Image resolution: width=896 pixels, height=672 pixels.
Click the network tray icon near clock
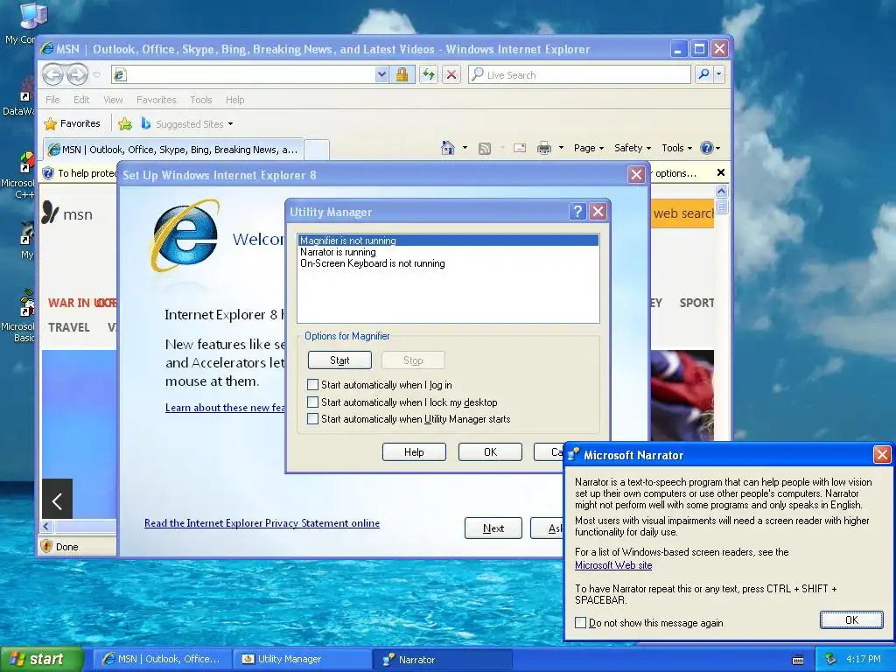coord(830,659)
